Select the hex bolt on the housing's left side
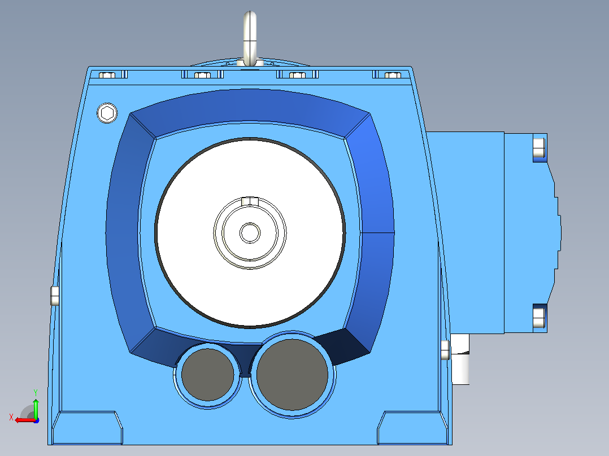The width and height of the screenshot is (609, 456). pos(55,296)
